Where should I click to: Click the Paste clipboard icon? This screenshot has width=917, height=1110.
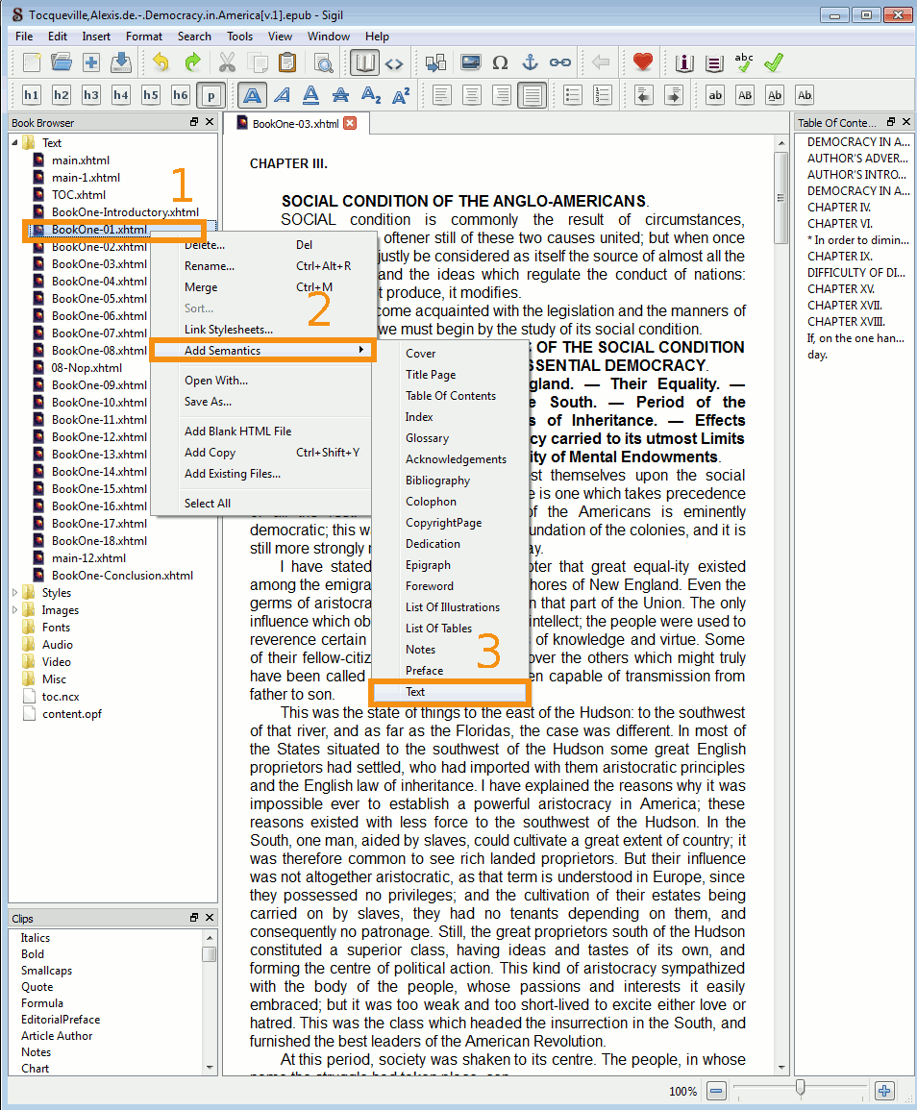click(286, 63)
